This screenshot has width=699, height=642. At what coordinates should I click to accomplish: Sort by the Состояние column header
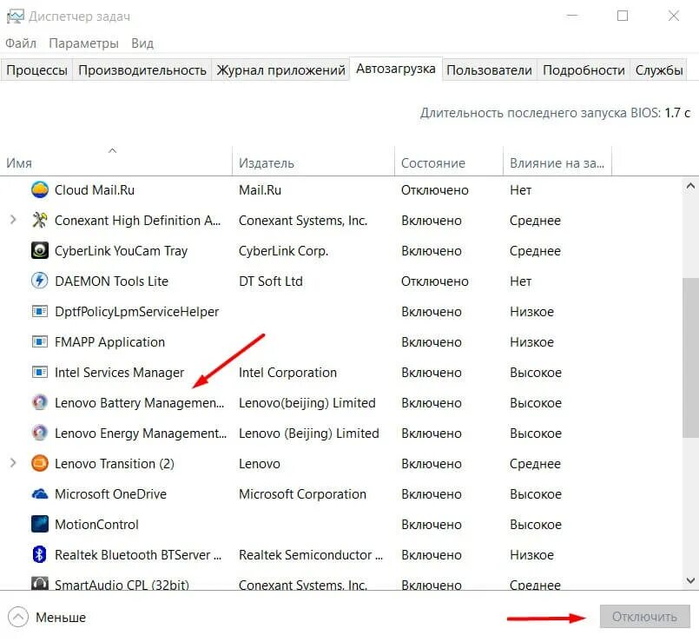(x=449, y=161)
